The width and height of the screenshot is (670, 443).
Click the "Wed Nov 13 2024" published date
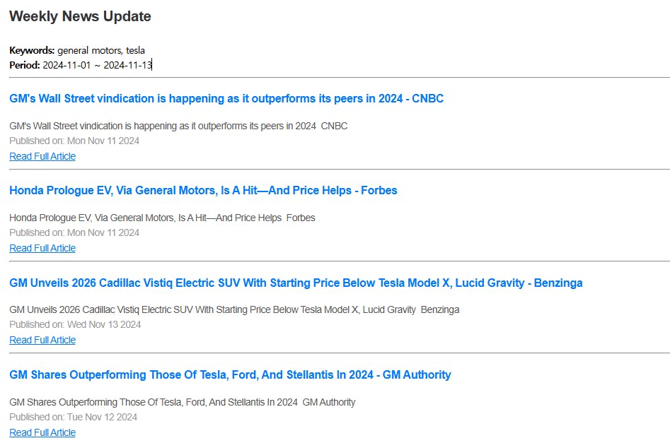pos(104,324)
